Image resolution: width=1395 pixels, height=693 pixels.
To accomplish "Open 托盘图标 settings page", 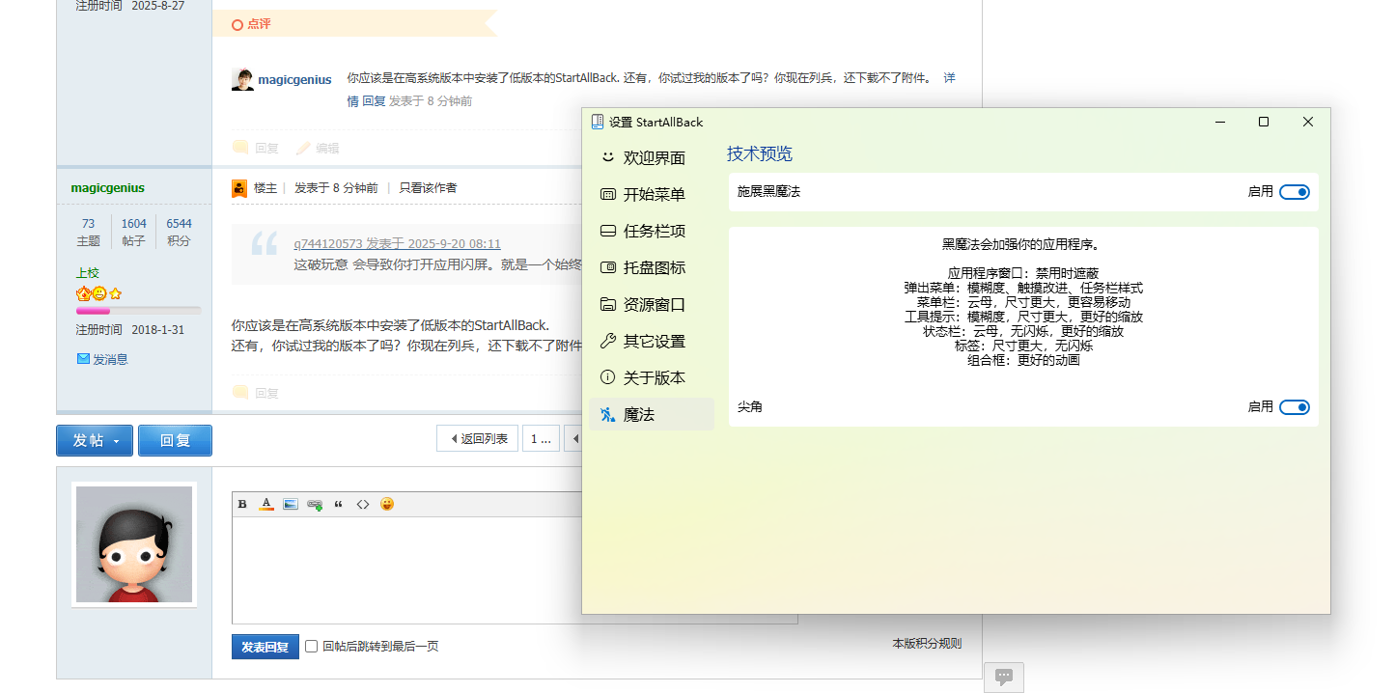I will [652, 267].
